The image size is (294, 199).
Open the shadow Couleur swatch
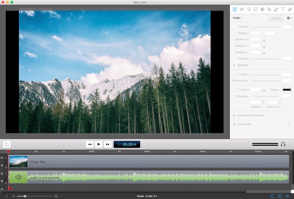[x=287, y=89]
